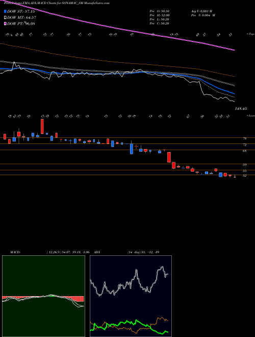Click the right end of the magenta DOW PT line
The height and width of the screenshot is (337, 255).
[234, 50]
